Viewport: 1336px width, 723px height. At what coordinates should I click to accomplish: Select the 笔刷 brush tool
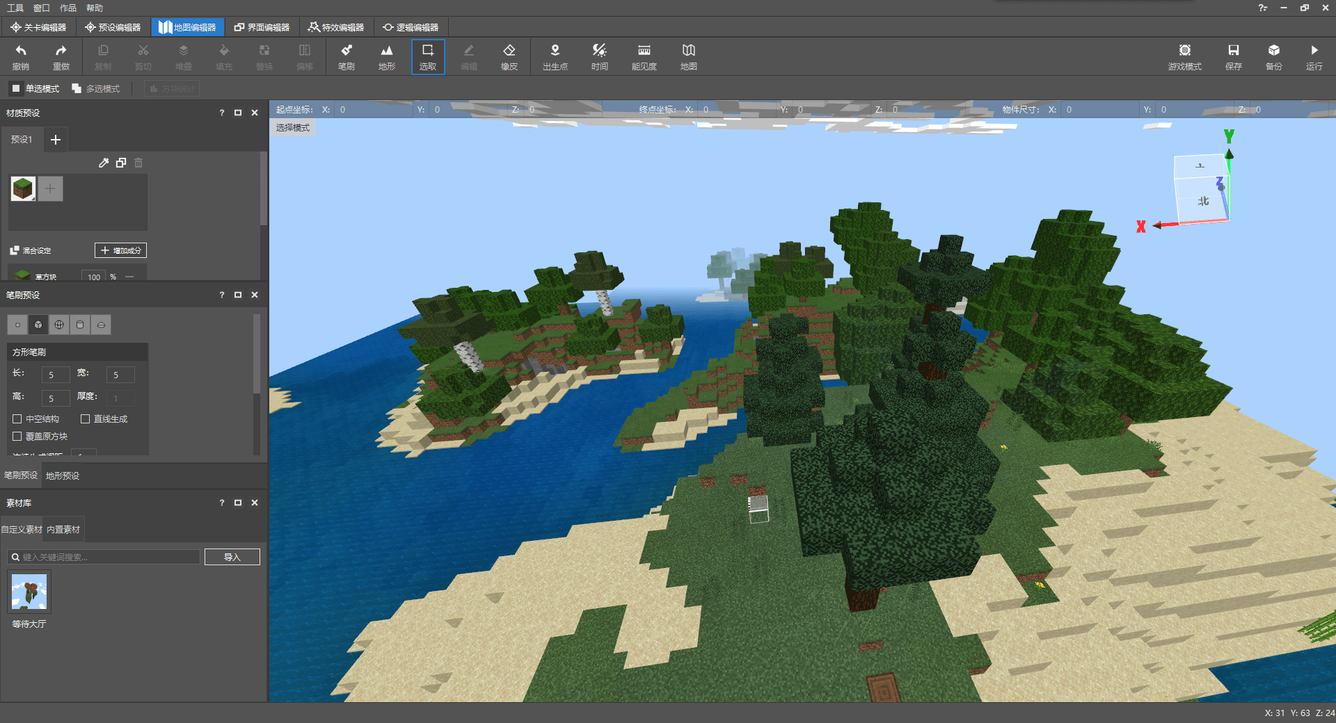(x=346, y=56)
